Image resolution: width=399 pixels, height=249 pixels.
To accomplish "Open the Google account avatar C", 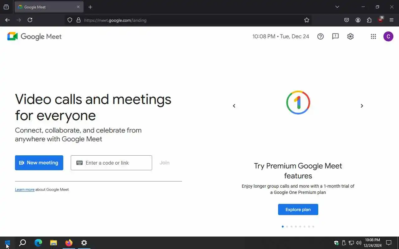I will tap(388, 36).
